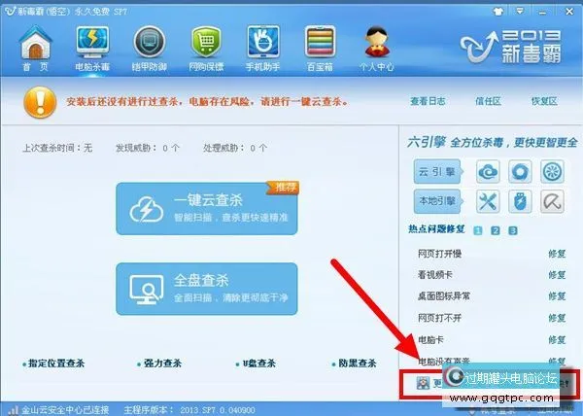This screenshot has height=416, width=583.
Task: Open the 铠甲防御 defense icon
Action: pyautogui.click(x=149, y=48)
